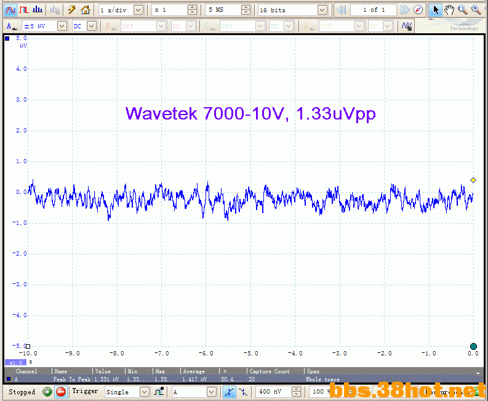This screenshot has height=401, width=488.
Task: Stop capture with the red stop button
Action: point(61,392)
